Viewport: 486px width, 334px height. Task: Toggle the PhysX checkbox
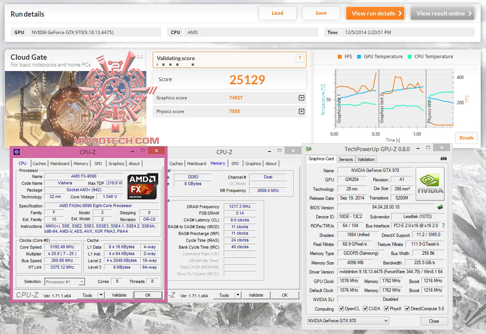click(x=387, y=309)
